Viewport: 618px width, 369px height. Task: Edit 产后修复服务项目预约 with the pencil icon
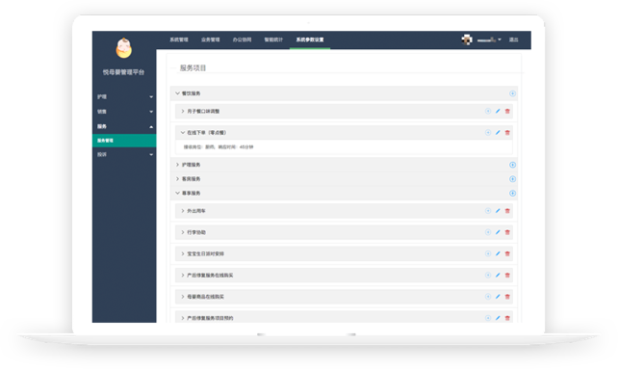click(x=498, y=318)
